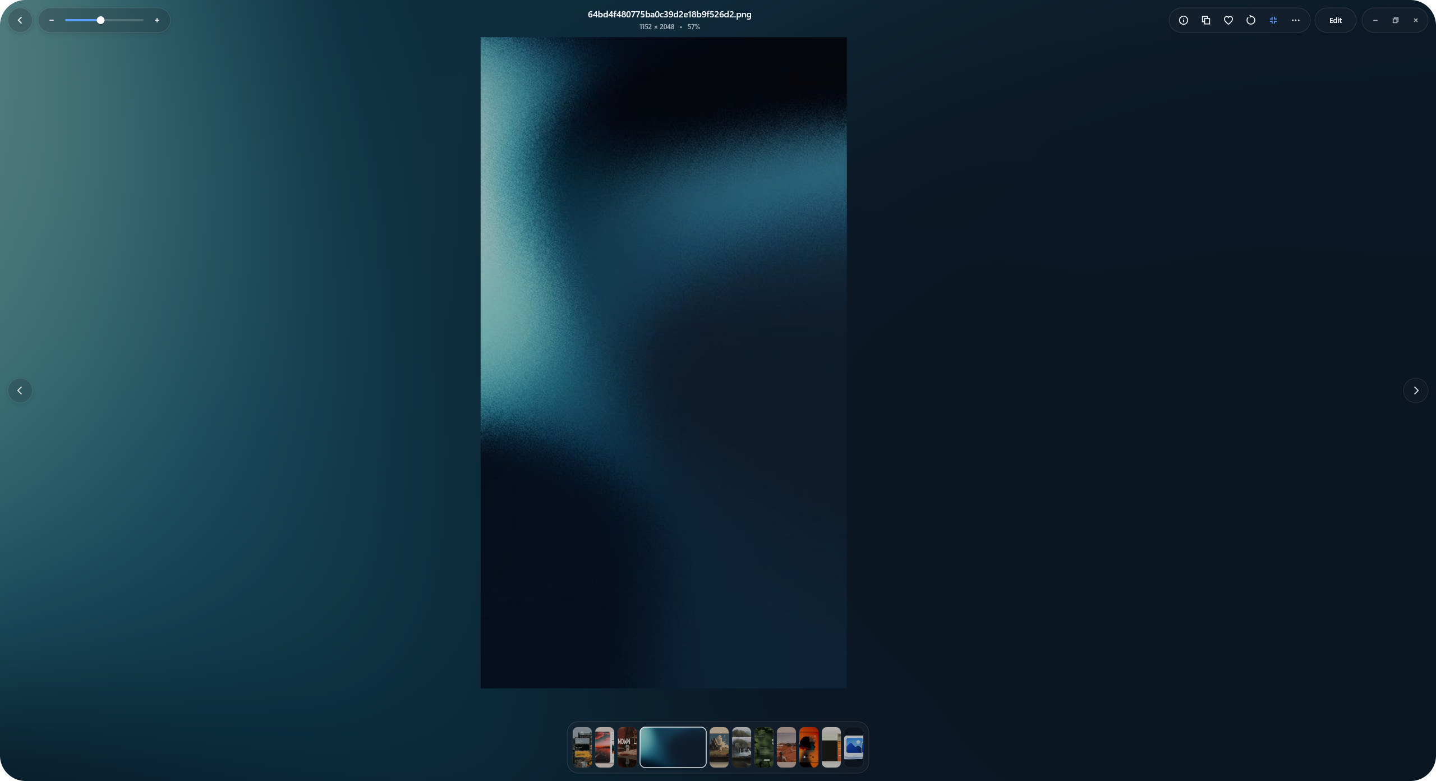Minimize the photo viewer window
The image size is (1436, 781).
[1375, 20]
